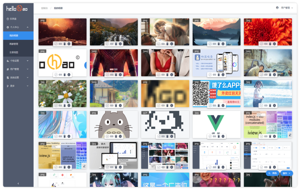Open the Totoro png thumbnail
Viewport: 300px width, 190px height.
point(114,124)
